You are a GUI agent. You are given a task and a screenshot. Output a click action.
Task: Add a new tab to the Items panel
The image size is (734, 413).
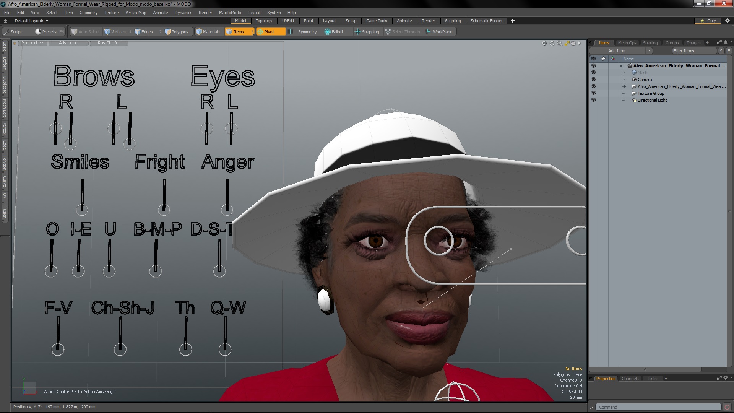pos(707,43)
